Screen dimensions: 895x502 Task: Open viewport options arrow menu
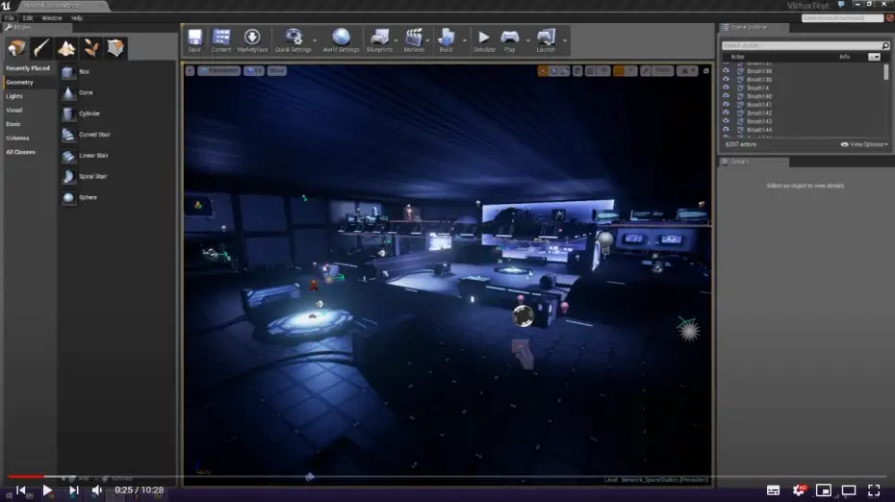(x=191, y=71)
